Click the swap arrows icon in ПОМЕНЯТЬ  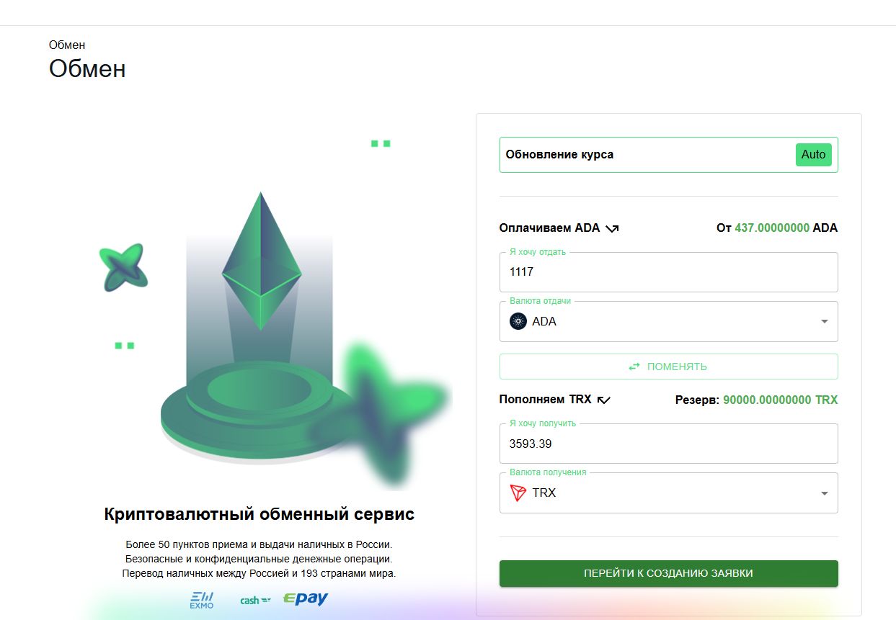pyautogui.click(x=634, y=367)
